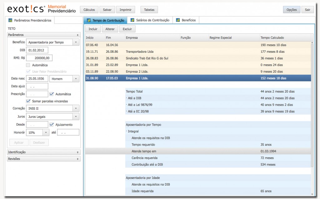
Task: Click the até date field
Action: click(x=68, y=132)
